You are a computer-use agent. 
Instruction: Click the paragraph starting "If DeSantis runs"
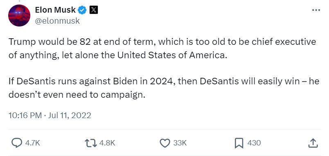(164, 88)
